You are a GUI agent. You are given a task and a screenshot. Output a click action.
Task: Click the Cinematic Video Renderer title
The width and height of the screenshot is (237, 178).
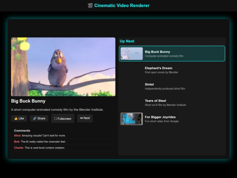coord(122,6)
